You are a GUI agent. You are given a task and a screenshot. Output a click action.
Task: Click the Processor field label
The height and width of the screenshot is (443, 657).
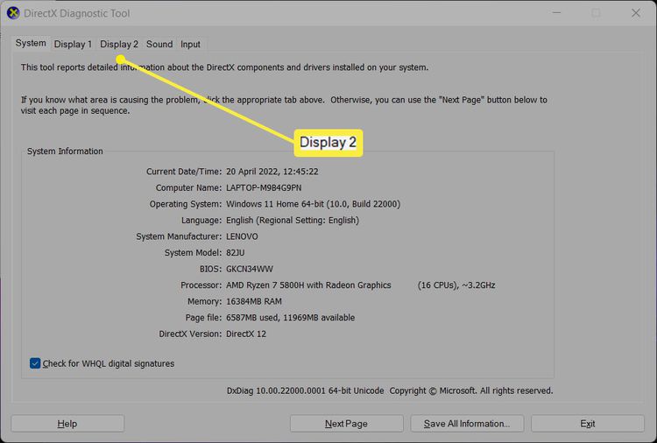click(201, 285)
